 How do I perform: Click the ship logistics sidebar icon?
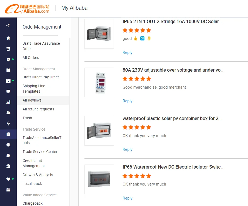tap(8, 156)
